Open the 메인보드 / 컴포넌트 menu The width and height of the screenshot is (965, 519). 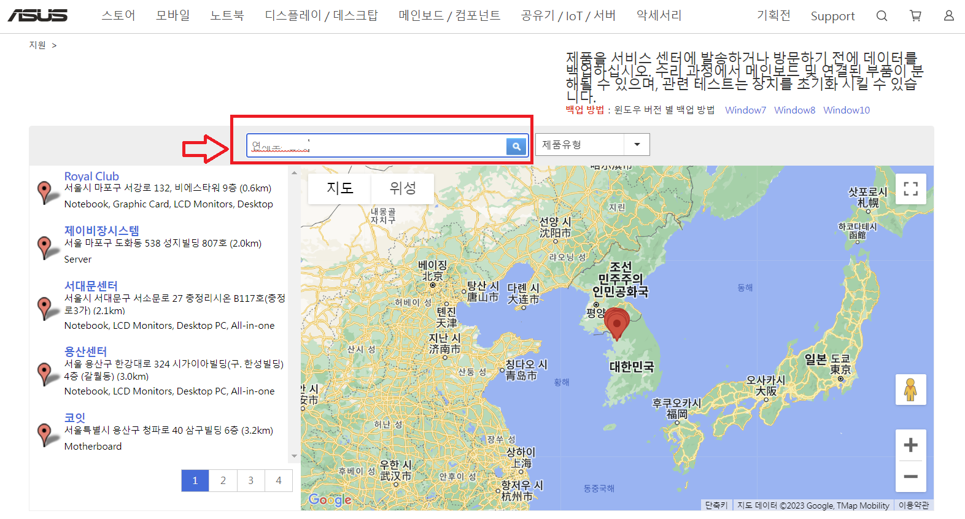[x=449, y=15]
